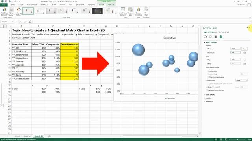This screenshot has width=252, height=141.
Task: Expand the Labels section
Action: tap(205, 98)
